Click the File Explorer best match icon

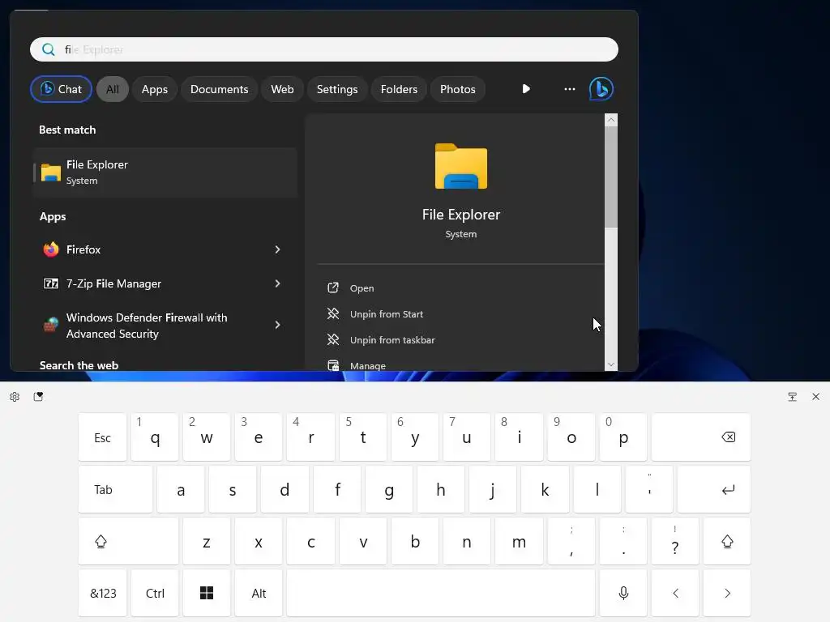51,173
